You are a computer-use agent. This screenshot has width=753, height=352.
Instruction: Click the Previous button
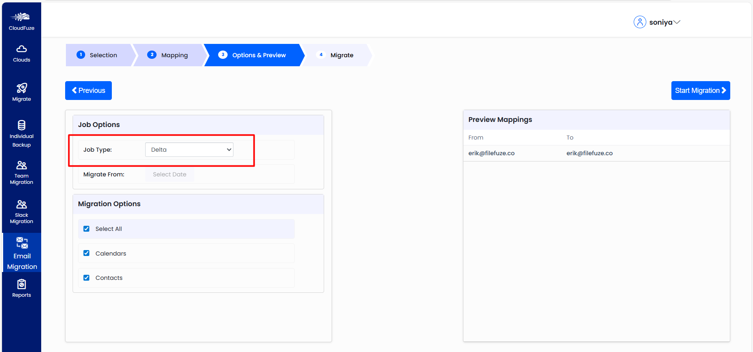click(x=88, y=91)
